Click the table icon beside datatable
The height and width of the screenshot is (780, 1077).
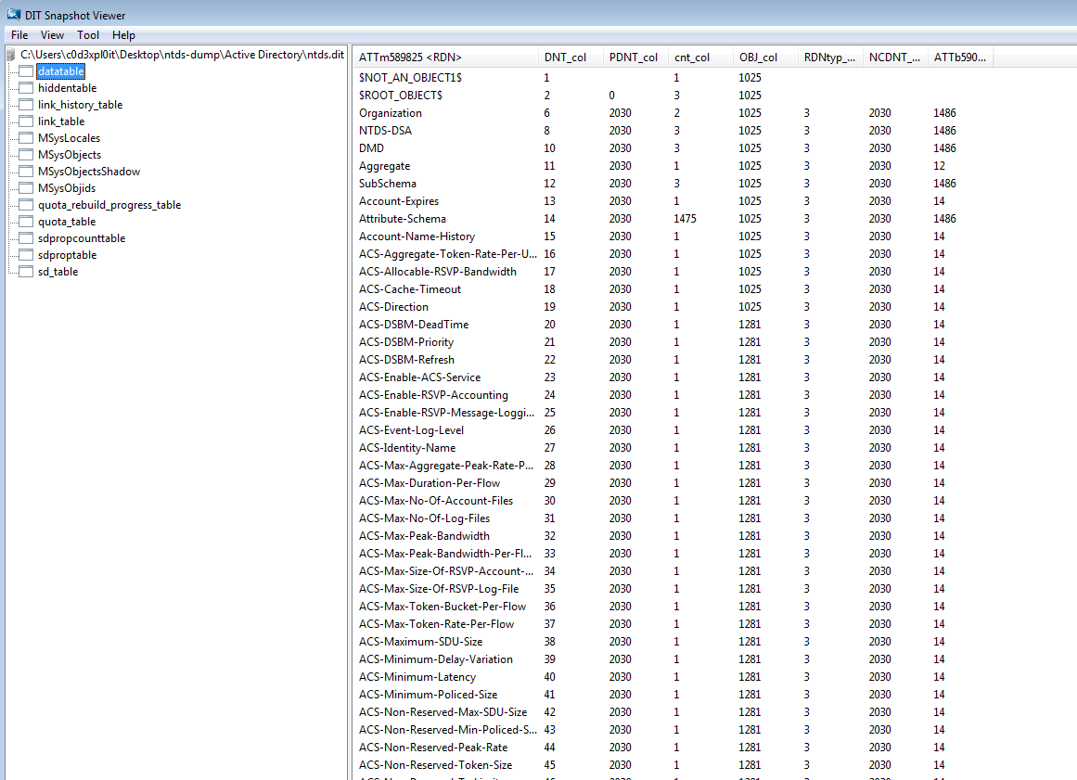25,70
